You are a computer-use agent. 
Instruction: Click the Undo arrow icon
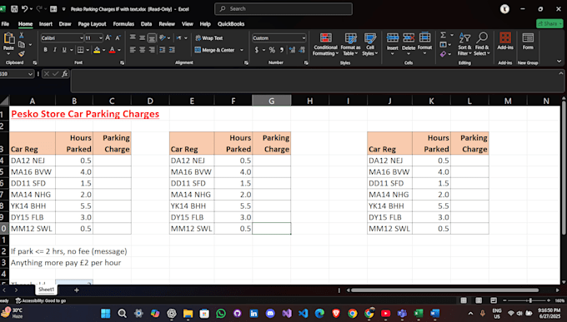[x=24, y=9]
